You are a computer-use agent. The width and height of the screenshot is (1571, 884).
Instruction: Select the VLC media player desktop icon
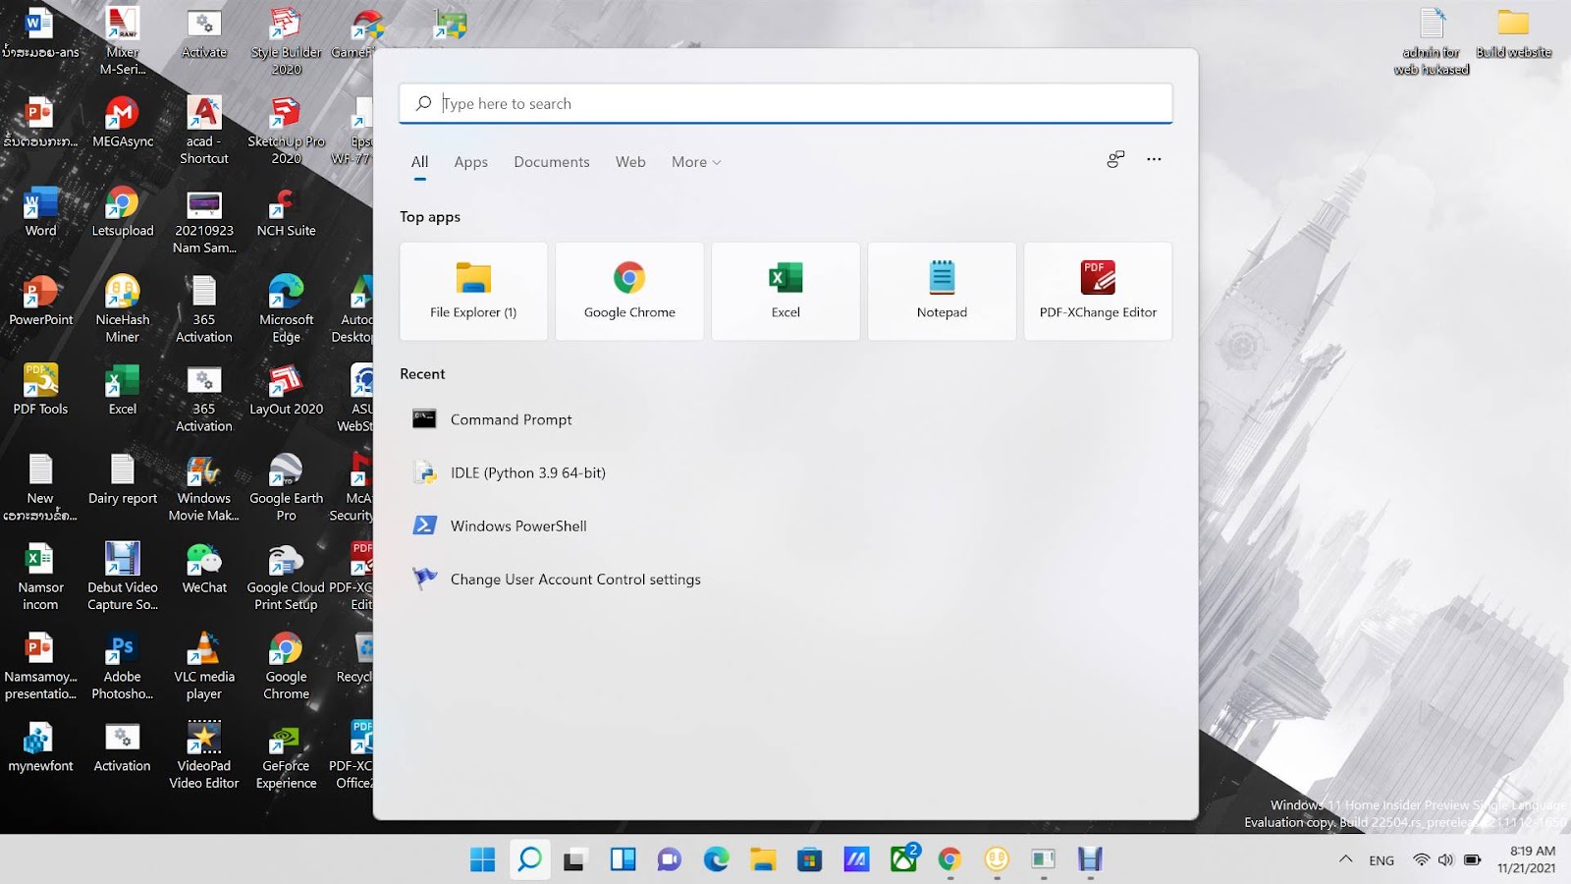tap(204, 667)
